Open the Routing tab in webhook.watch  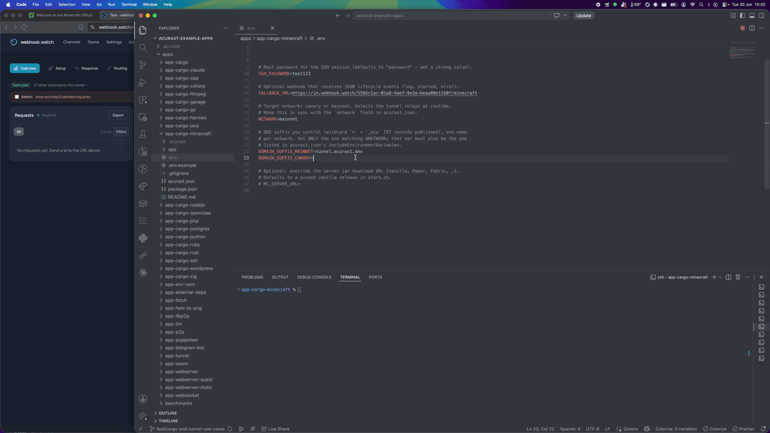[x=117, y=68]
